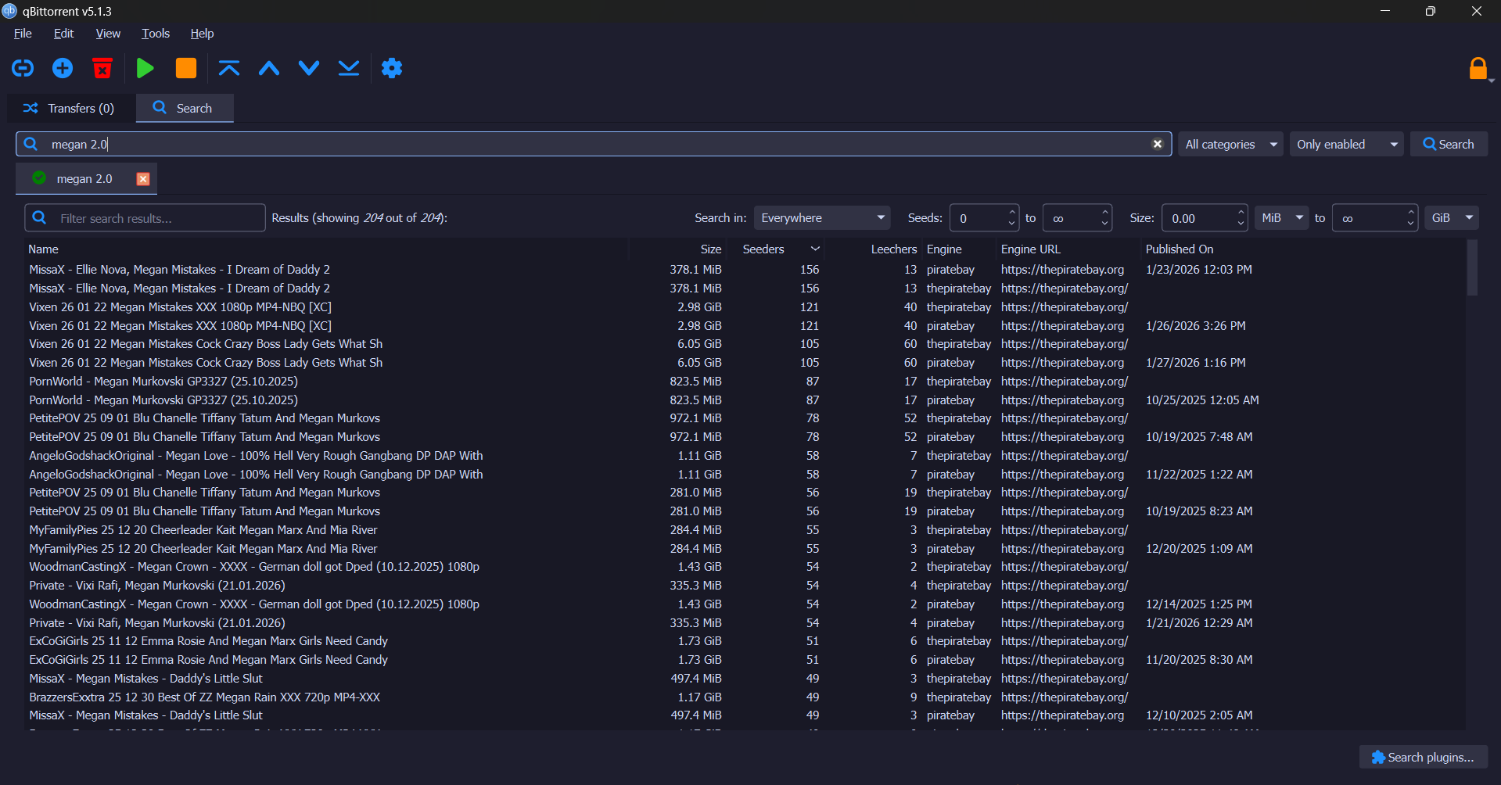The image size is (1501, 785).
Task: Open the File menu
Action: [23, 34]
